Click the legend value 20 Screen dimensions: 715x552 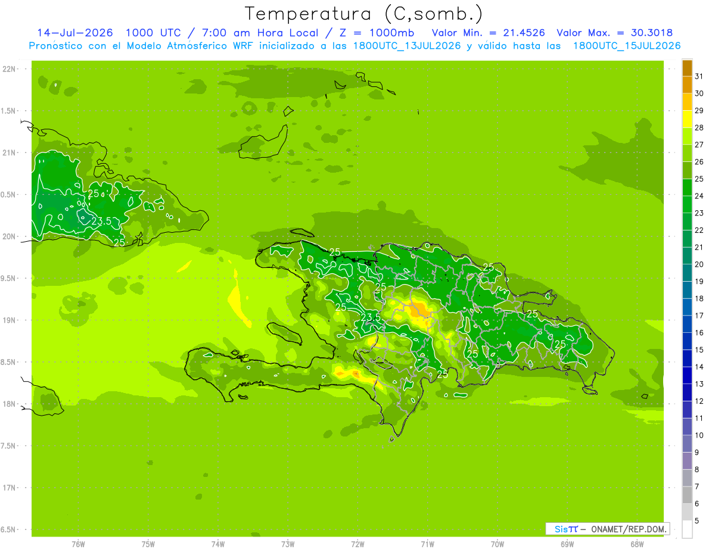pyautogui.click(x=699, y=264)
